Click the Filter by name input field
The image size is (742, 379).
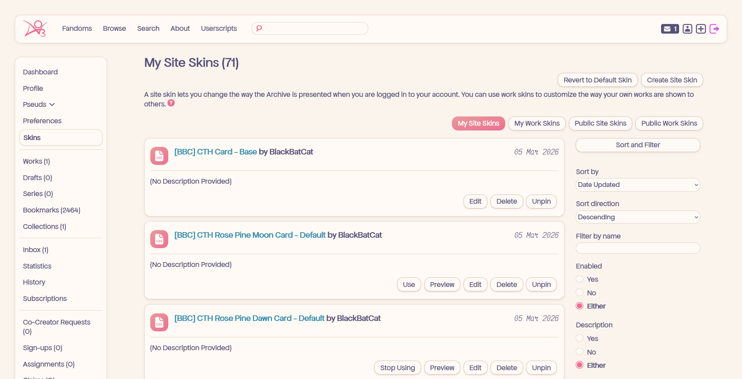pos(638,248)
